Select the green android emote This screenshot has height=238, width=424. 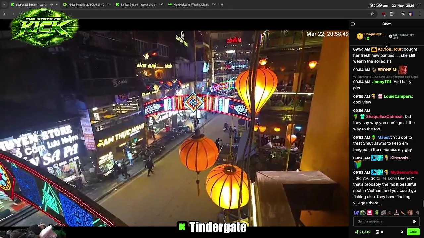click(377, 213)
